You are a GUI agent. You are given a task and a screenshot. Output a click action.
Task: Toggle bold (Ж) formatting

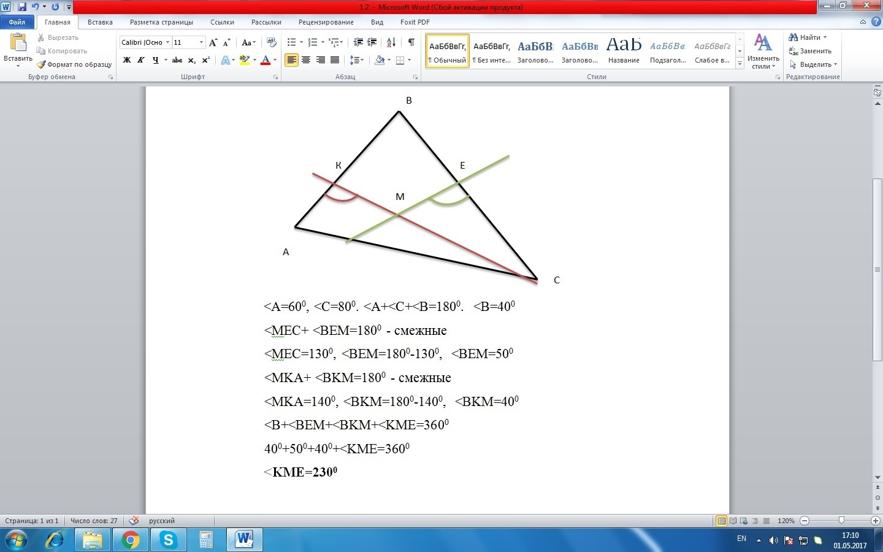127,60
